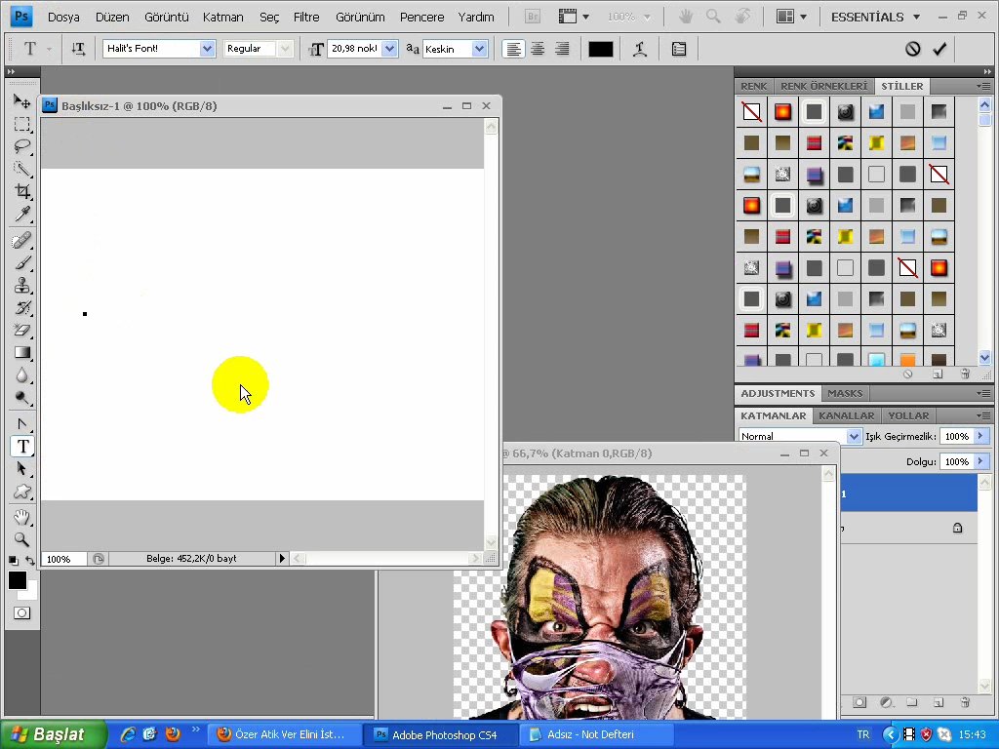
Task: Select the Eraser tool
Action: tap(22, 330)
